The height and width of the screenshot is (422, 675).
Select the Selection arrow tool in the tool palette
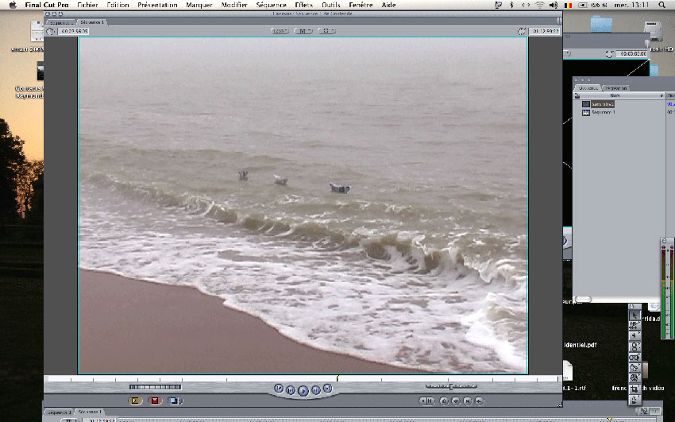(634, 316)
